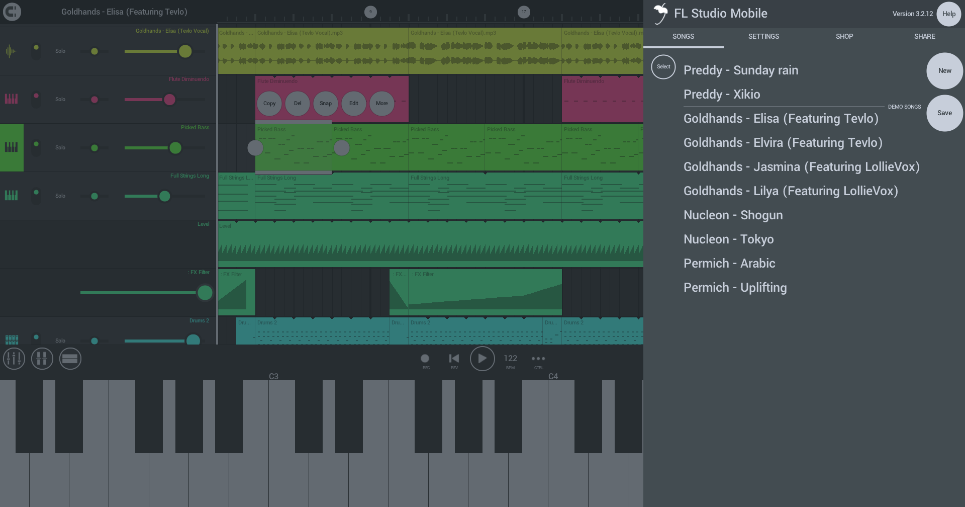Start playback with the play button
The height and width of the screenshot is (507, 965).
click(482, 359)
